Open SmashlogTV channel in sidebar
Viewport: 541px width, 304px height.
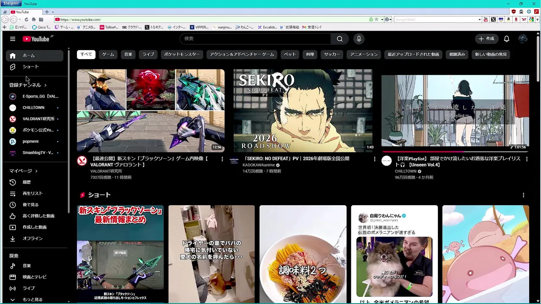tap(35, 153)
